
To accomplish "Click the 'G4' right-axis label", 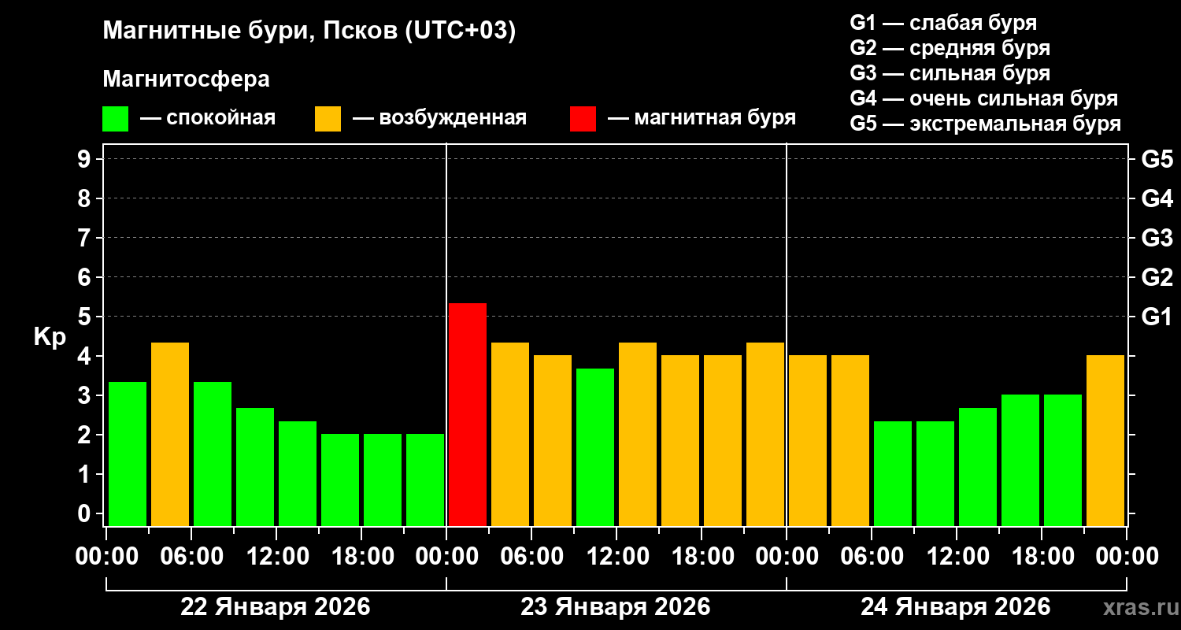I will pyautogui.click(x=1157, y=198).
